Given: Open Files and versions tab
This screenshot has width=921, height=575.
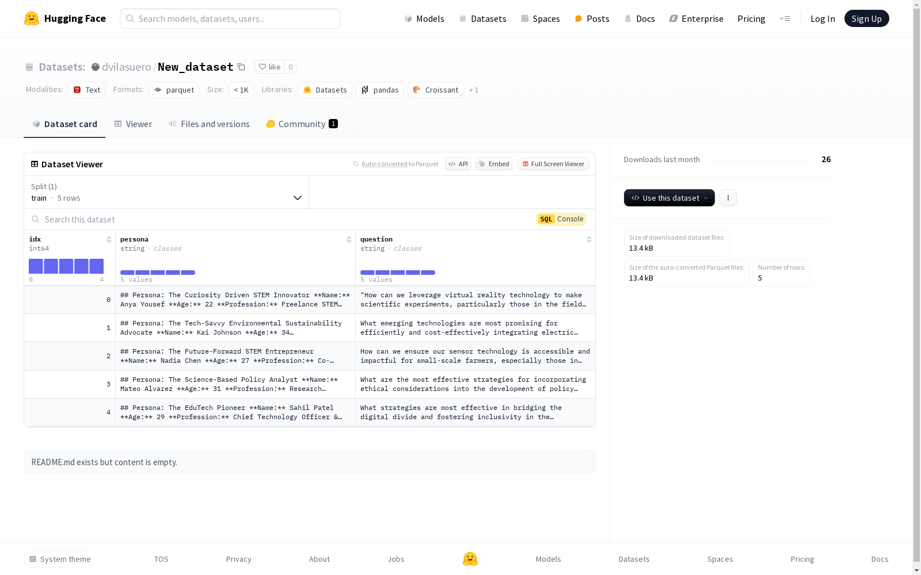Looking at the screenshot, I should tap(209, 124).
